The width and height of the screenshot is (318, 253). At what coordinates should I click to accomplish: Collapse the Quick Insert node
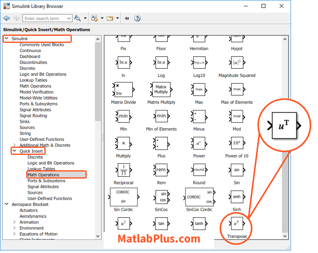(x=15, y=151)
